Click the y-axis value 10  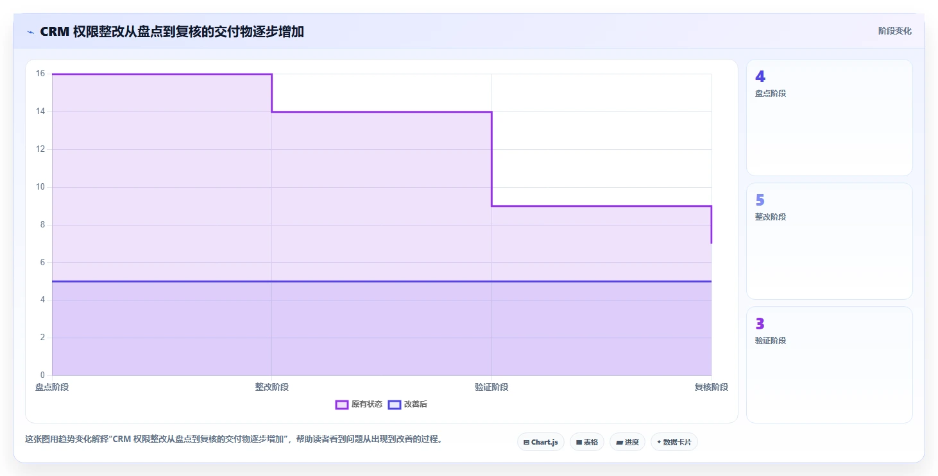click(x=40, y=187)
